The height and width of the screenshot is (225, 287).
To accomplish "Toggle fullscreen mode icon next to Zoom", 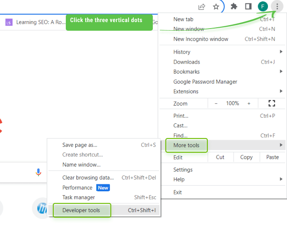I will tap(271, 103).
